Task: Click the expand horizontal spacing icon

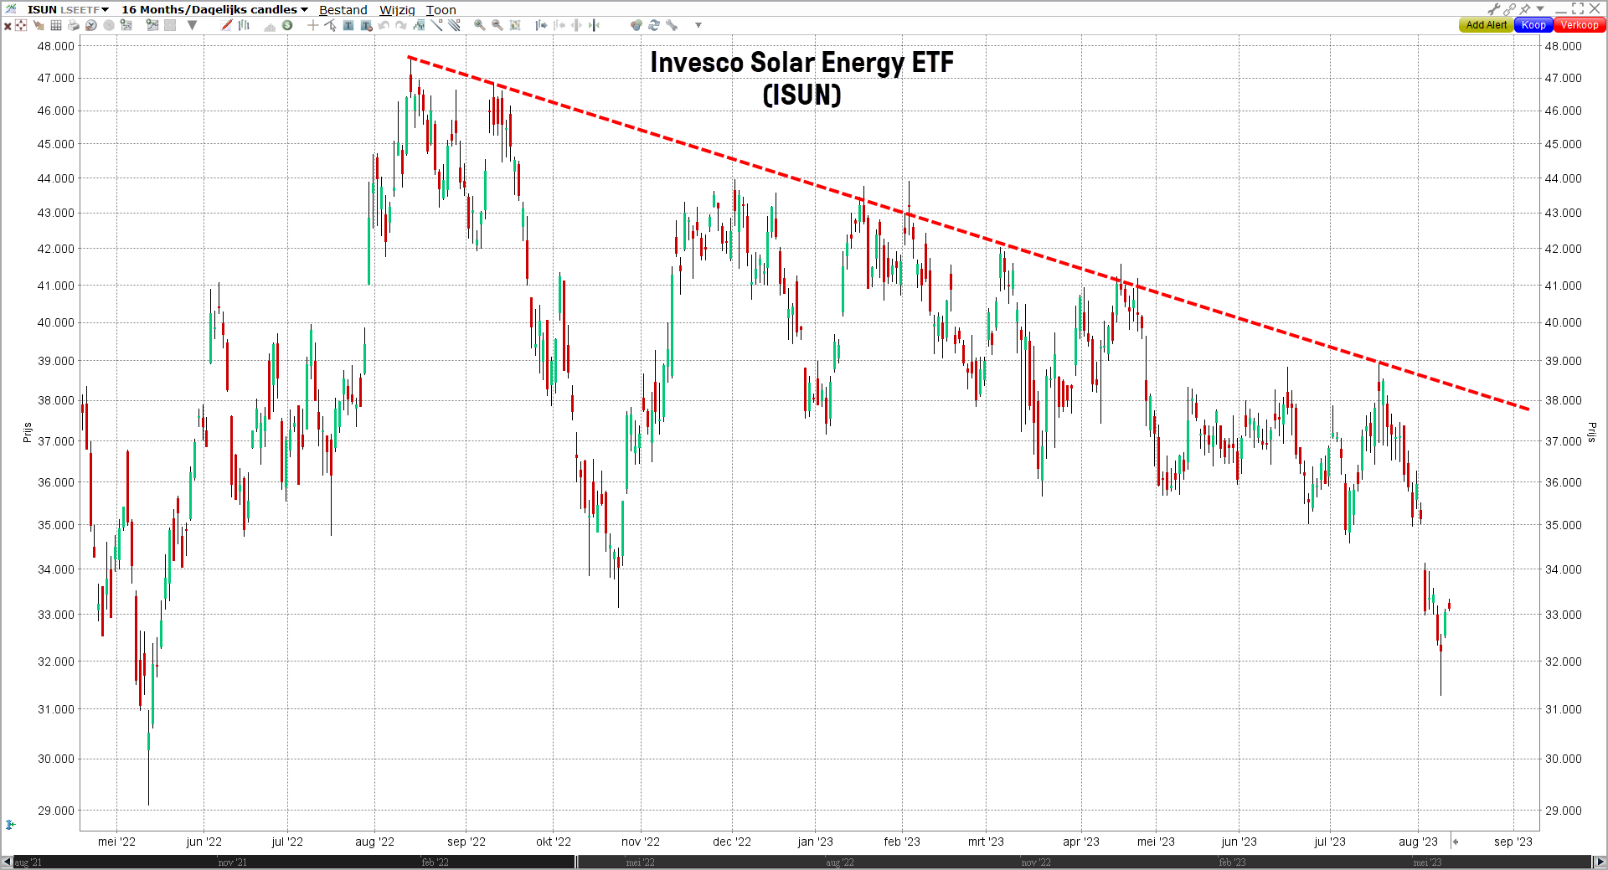Action: tap(576, 25)
